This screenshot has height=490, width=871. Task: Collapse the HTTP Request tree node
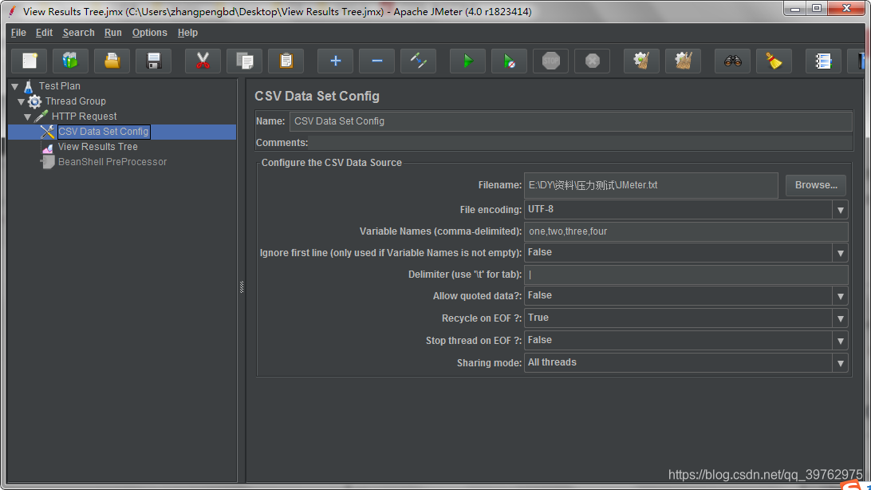(28, 117)
